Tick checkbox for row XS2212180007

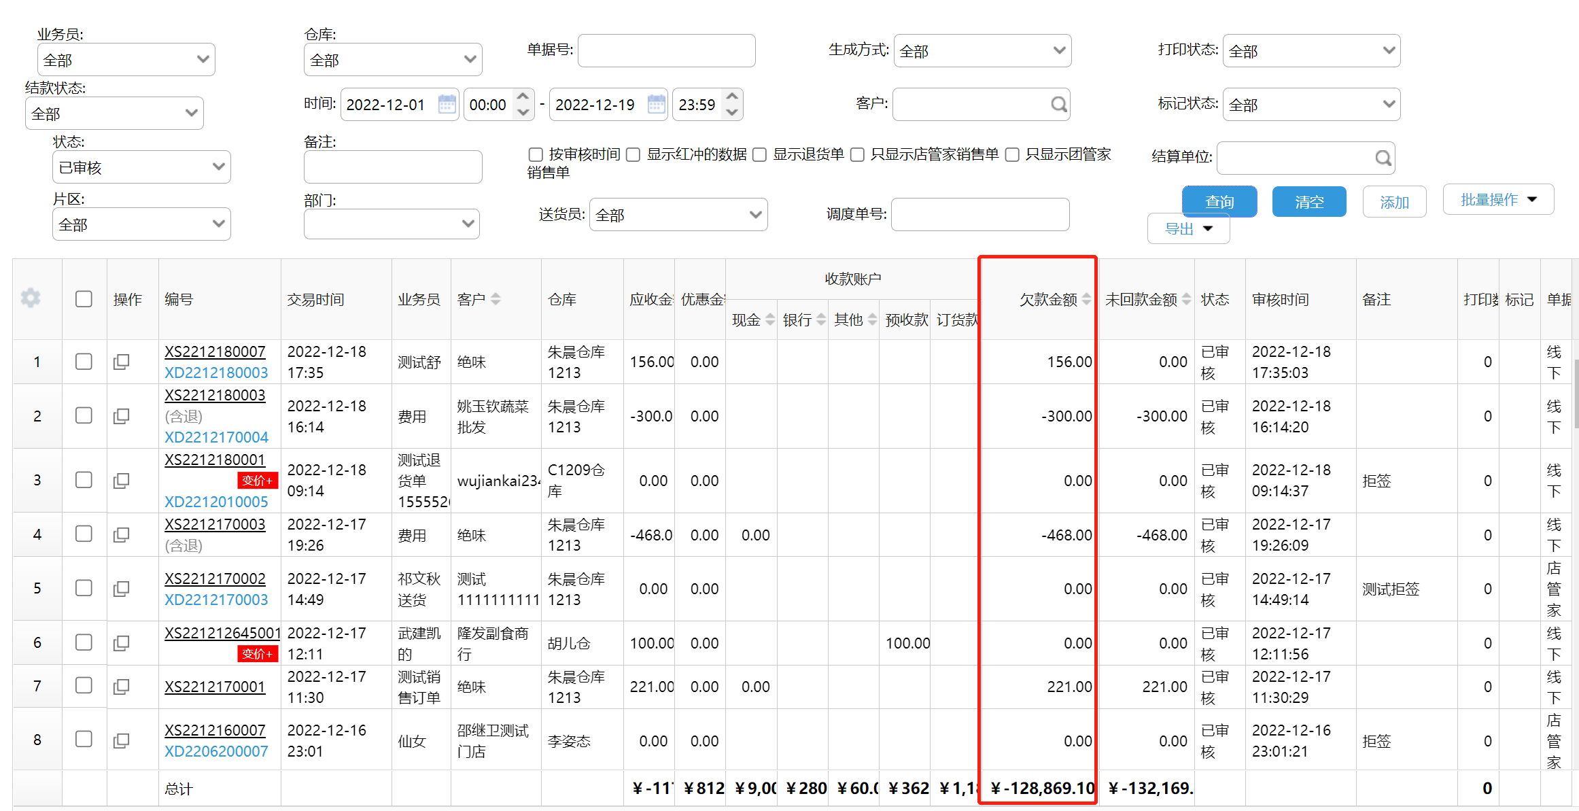tap(84, 362)
